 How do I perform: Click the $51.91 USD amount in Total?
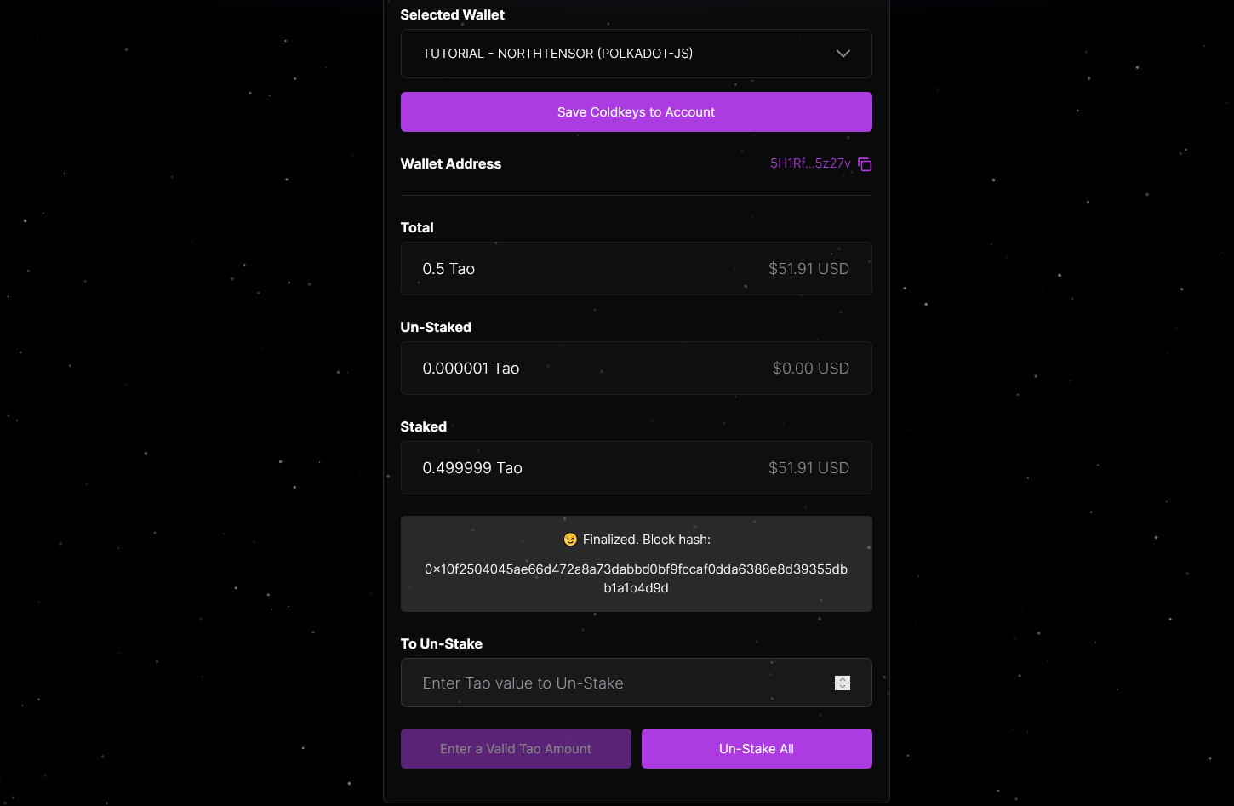coord(808,269)
